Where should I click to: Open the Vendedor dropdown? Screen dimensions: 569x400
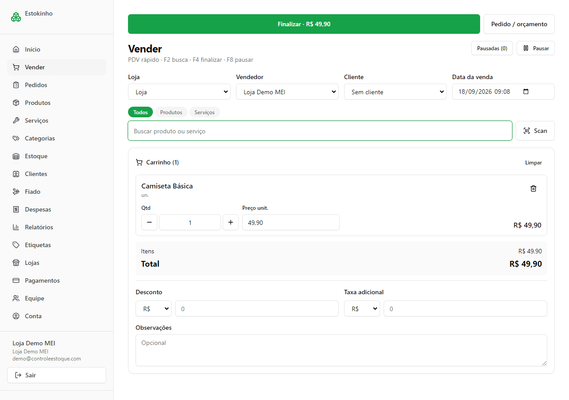pyautogui.click(x=287, y=92)
